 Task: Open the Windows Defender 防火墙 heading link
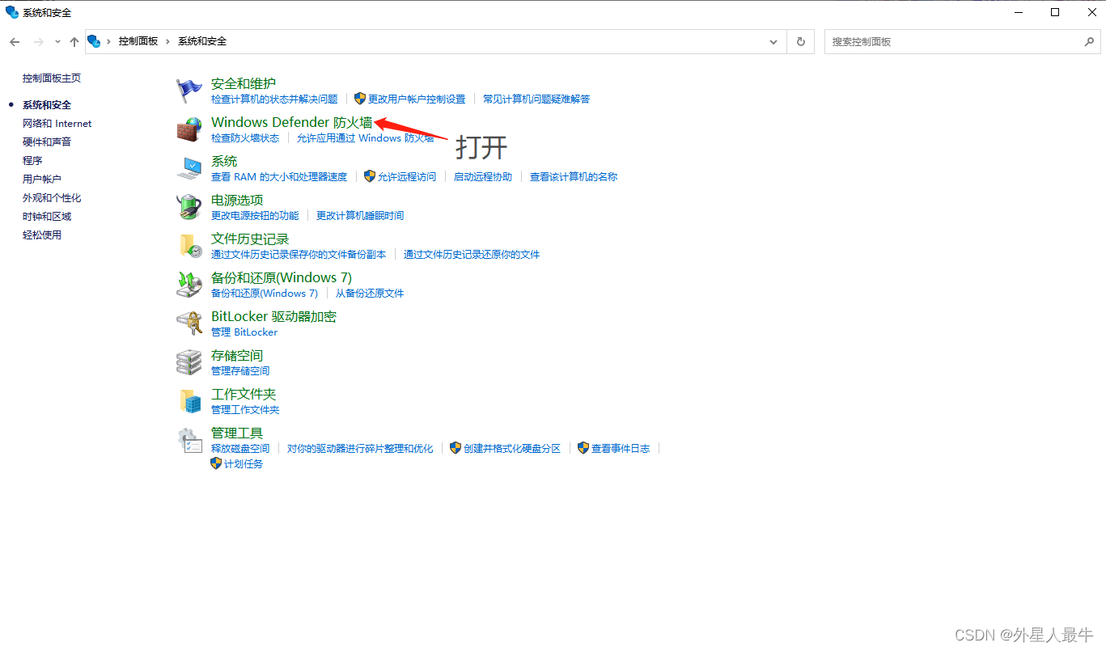(292, 122)
